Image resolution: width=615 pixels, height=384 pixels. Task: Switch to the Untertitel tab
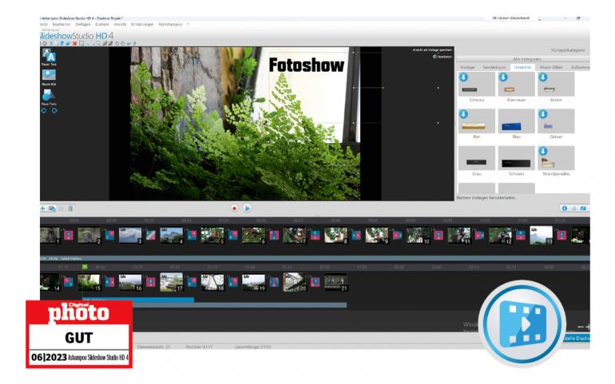pyautogui.click(x=522, y=68)
